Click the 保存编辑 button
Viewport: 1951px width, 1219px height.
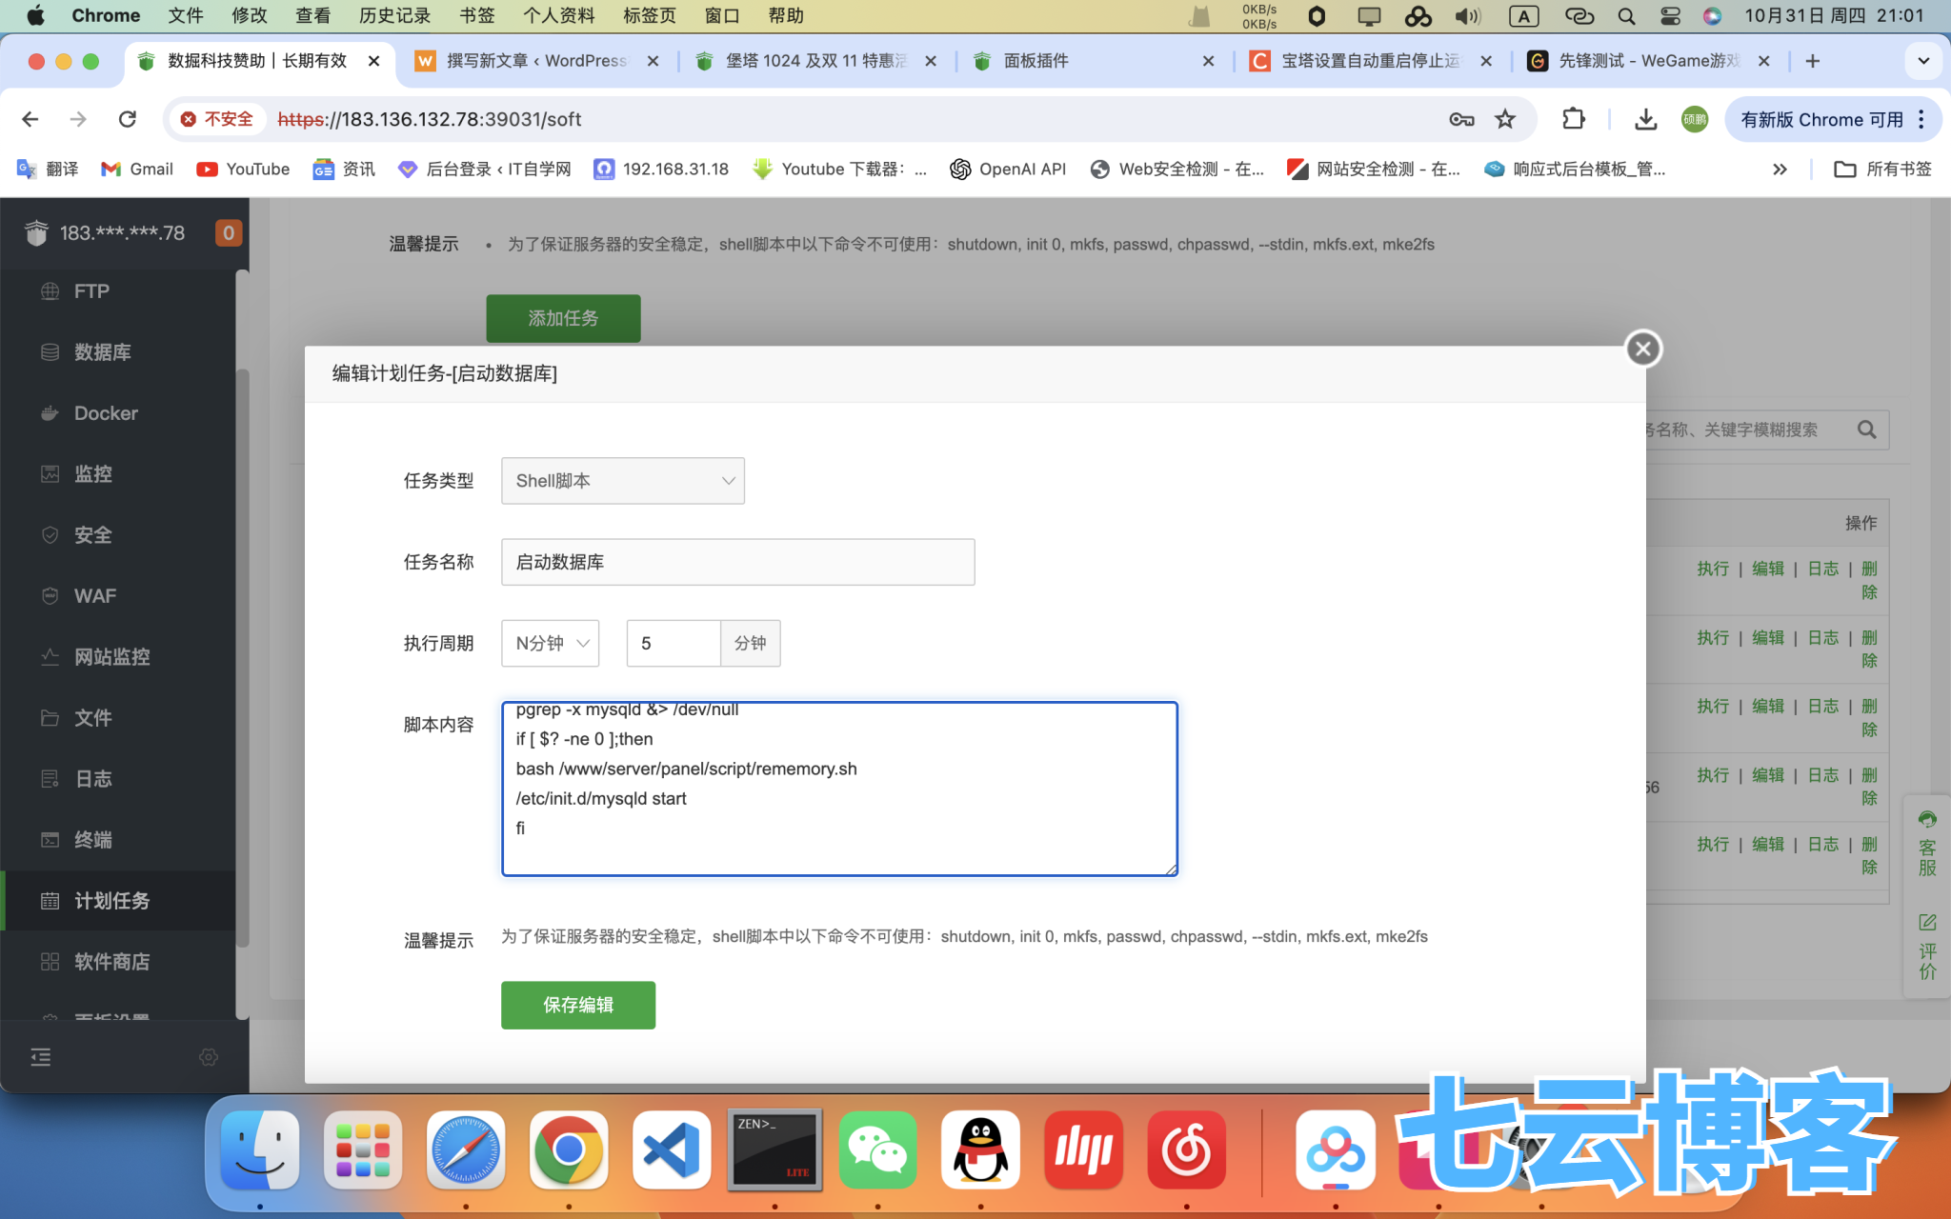tap(577, 1005)
